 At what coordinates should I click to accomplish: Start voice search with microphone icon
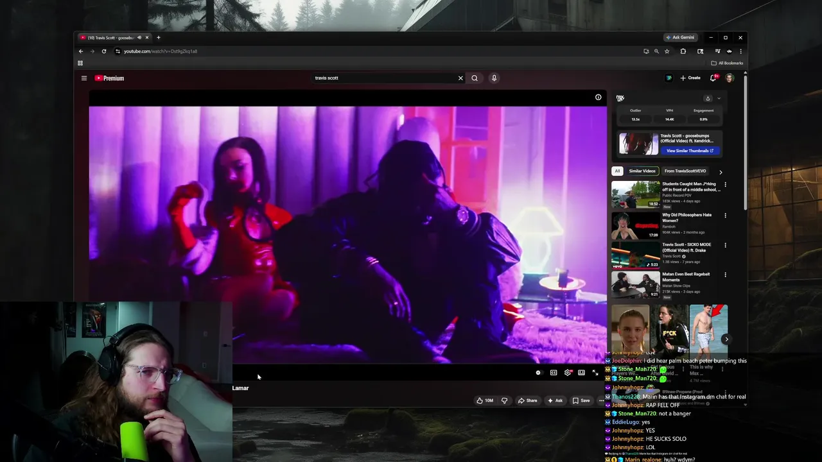point(494,78)
